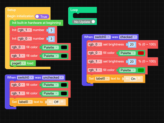Viewport: 164px width, 123px height.
Task: Open label0 dropdown in Set text "On" block
Action: click(102, 79)
